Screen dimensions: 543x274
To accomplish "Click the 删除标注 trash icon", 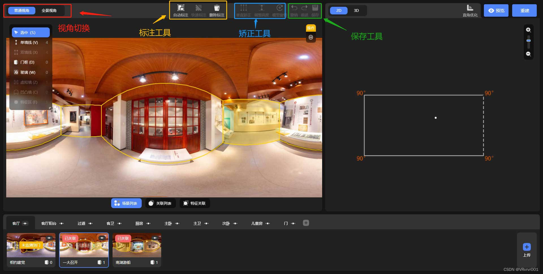I will pyautogui.click(x=217, y=8).
